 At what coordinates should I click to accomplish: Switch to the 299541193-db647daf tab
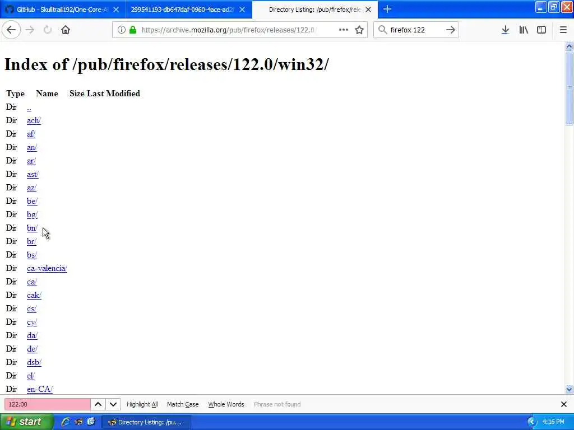coord(182,10)
